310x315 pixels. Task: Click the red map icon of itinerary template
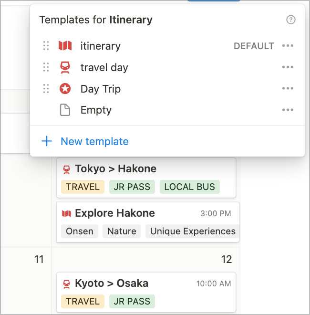(x=65, y=46)
